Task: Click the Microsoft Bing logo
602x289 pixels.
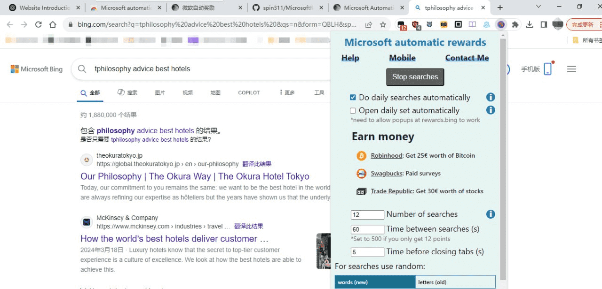Action: [x=37, y=69]
